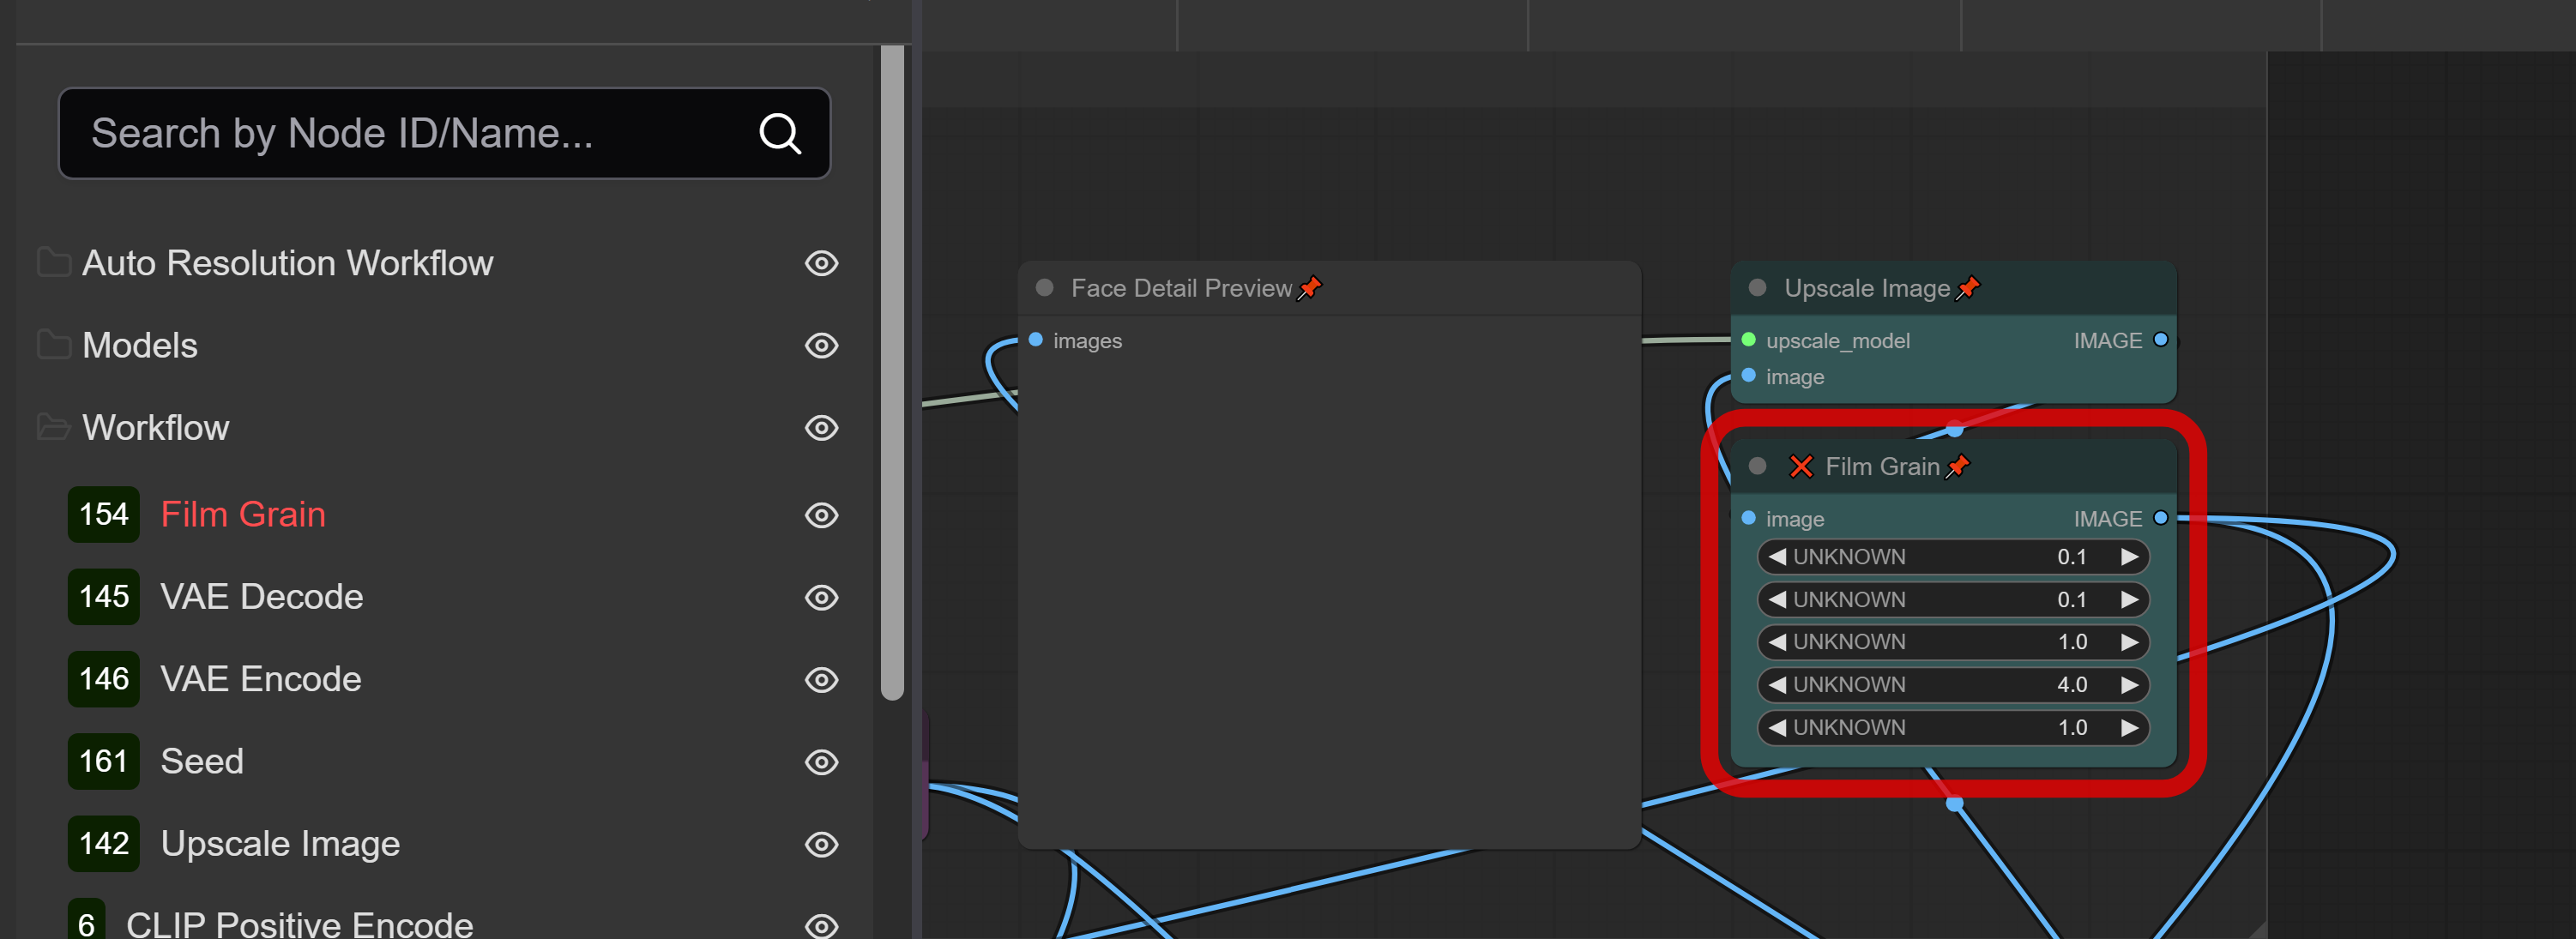Viewport: 2576px width, 939px height.
Task: Click the upscale_model input socket
Action: [x=1749, y=340]
